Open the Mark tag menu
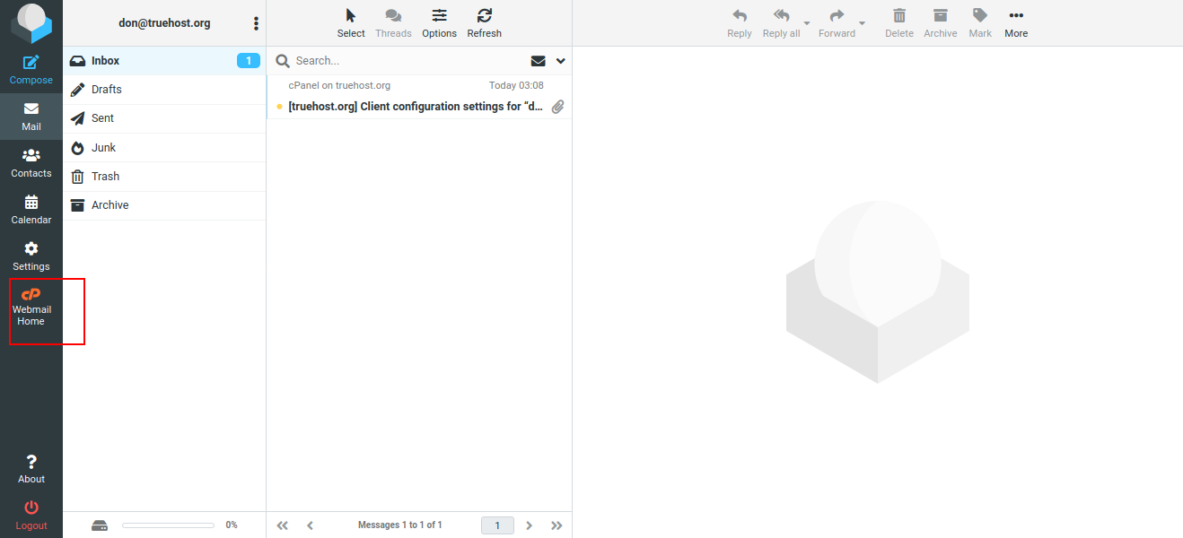The height and width of the screenshot is (538, 1183). 980,23
